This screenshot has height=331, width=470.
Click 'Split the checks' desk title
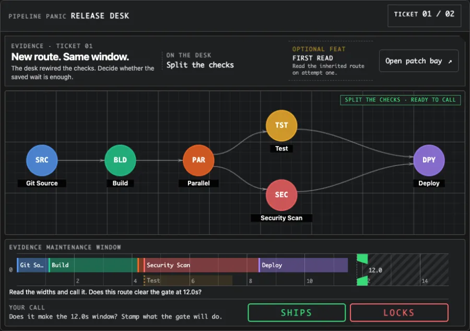tap(200, 65)
